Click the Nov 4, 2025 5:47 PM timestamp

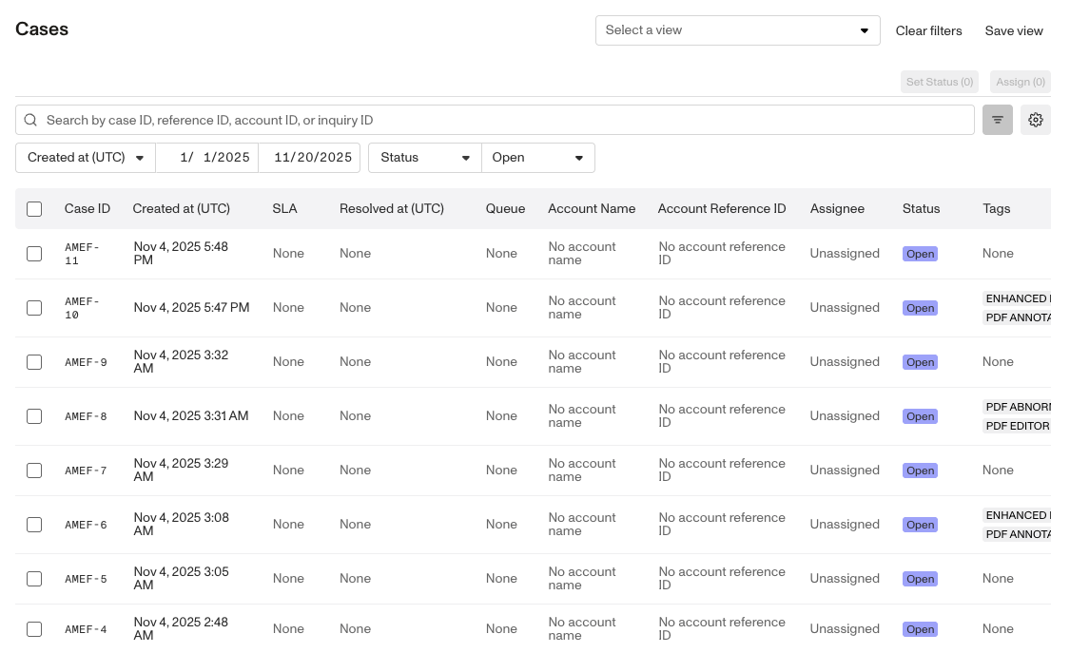[192, 307]
